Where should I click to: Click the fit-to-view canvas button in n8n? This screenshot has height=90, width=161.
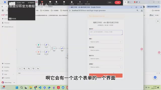[x=20, y=69]
